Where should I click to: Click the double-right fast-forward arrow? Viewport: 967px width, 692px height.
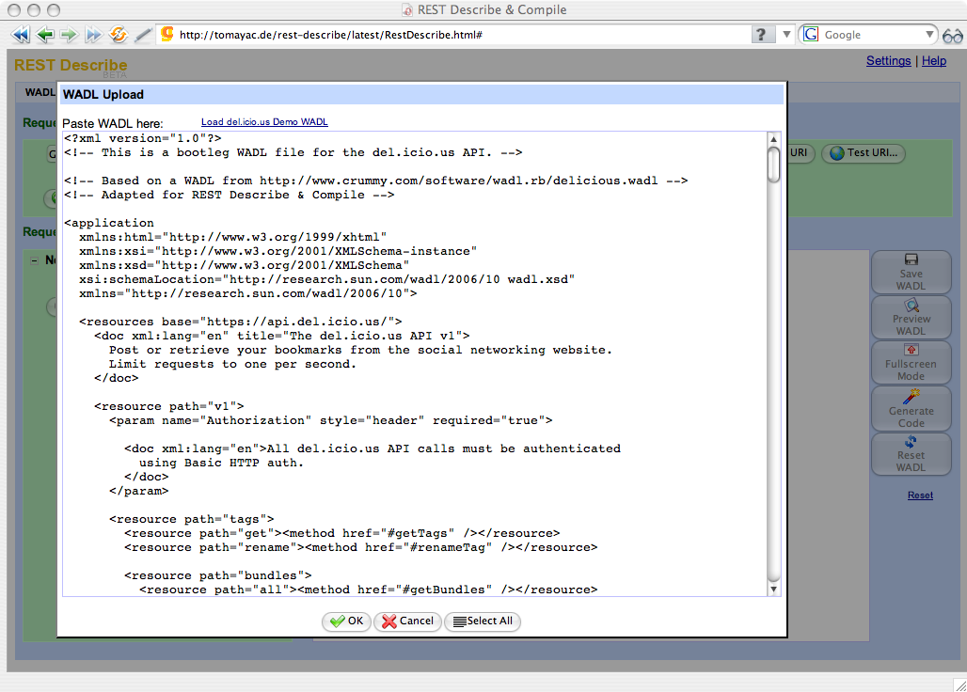click(x=93, y=35)
